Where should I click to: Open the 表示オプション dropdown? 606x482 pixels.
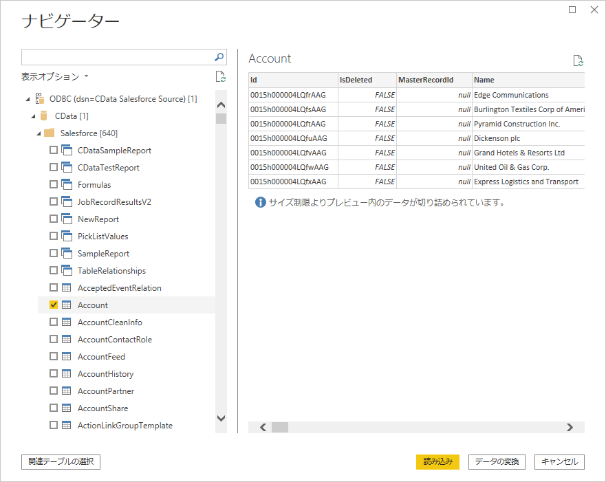[x=55, y=76]
